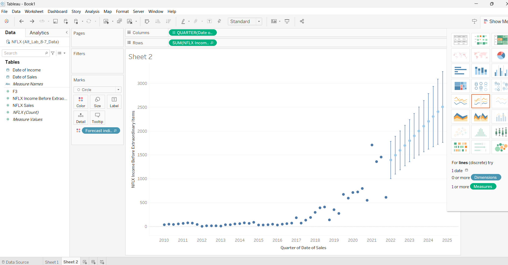Image resolution: width=508 pixels, height=265 pixels.
Task: Click the Duplicate sheet icon
Action: coord(119,21)
